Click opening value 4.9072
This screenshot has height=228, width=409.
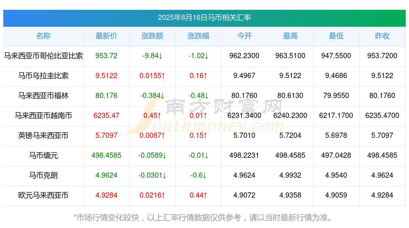[244, 195]
